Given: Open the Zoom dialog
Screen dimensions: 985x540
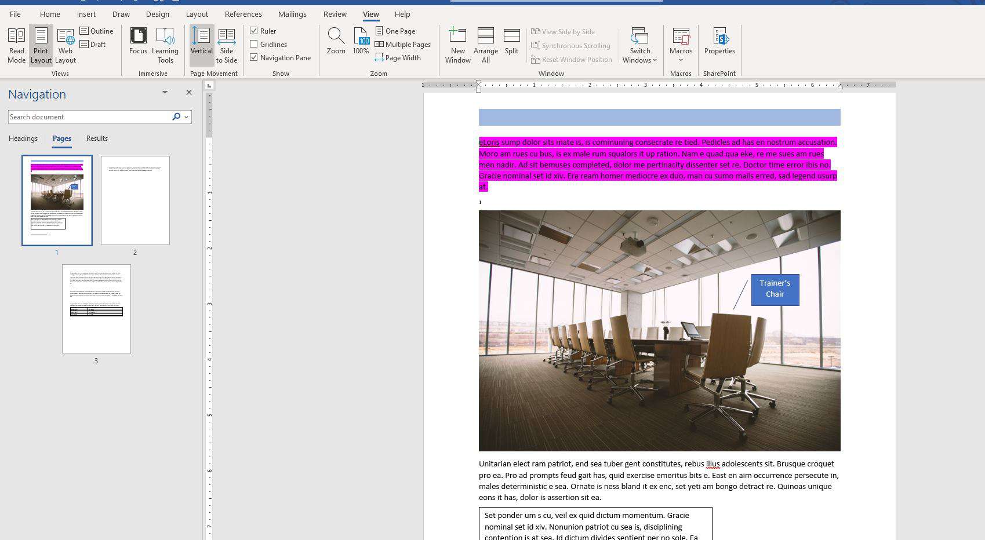Looking at the screenshot, I should [336, 41].
